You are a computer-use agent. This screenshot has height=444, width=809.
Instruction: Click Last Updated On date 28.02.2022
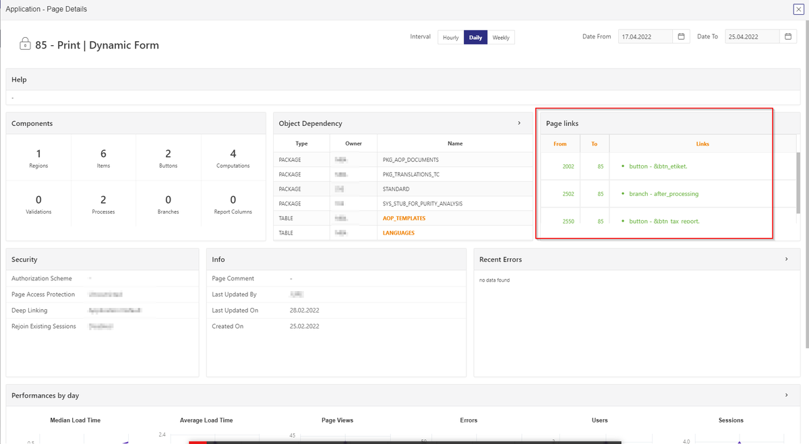click(x=304, y=311)
